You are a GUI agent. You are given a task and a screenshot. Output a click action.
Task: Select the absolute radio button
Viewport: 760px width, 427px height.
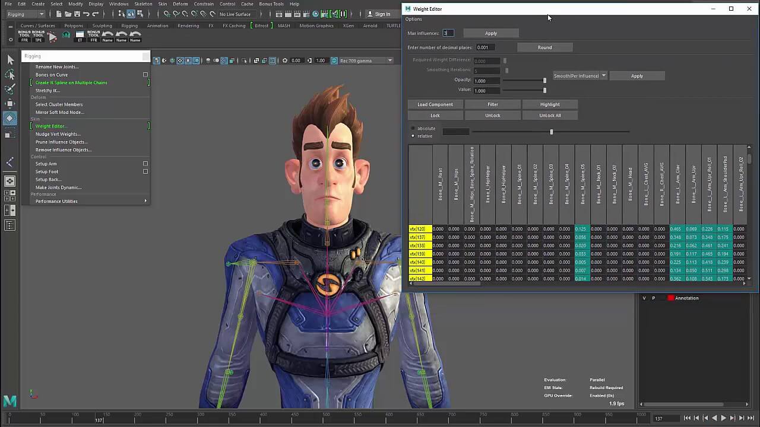[413, 128]
